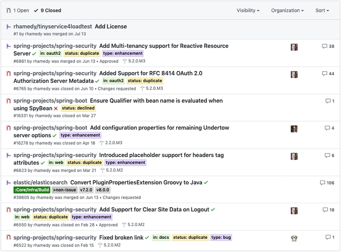The image size is (342, 252).
Task: Click closed PR icon beside Undertow pull request
Action: pos(9,128)
